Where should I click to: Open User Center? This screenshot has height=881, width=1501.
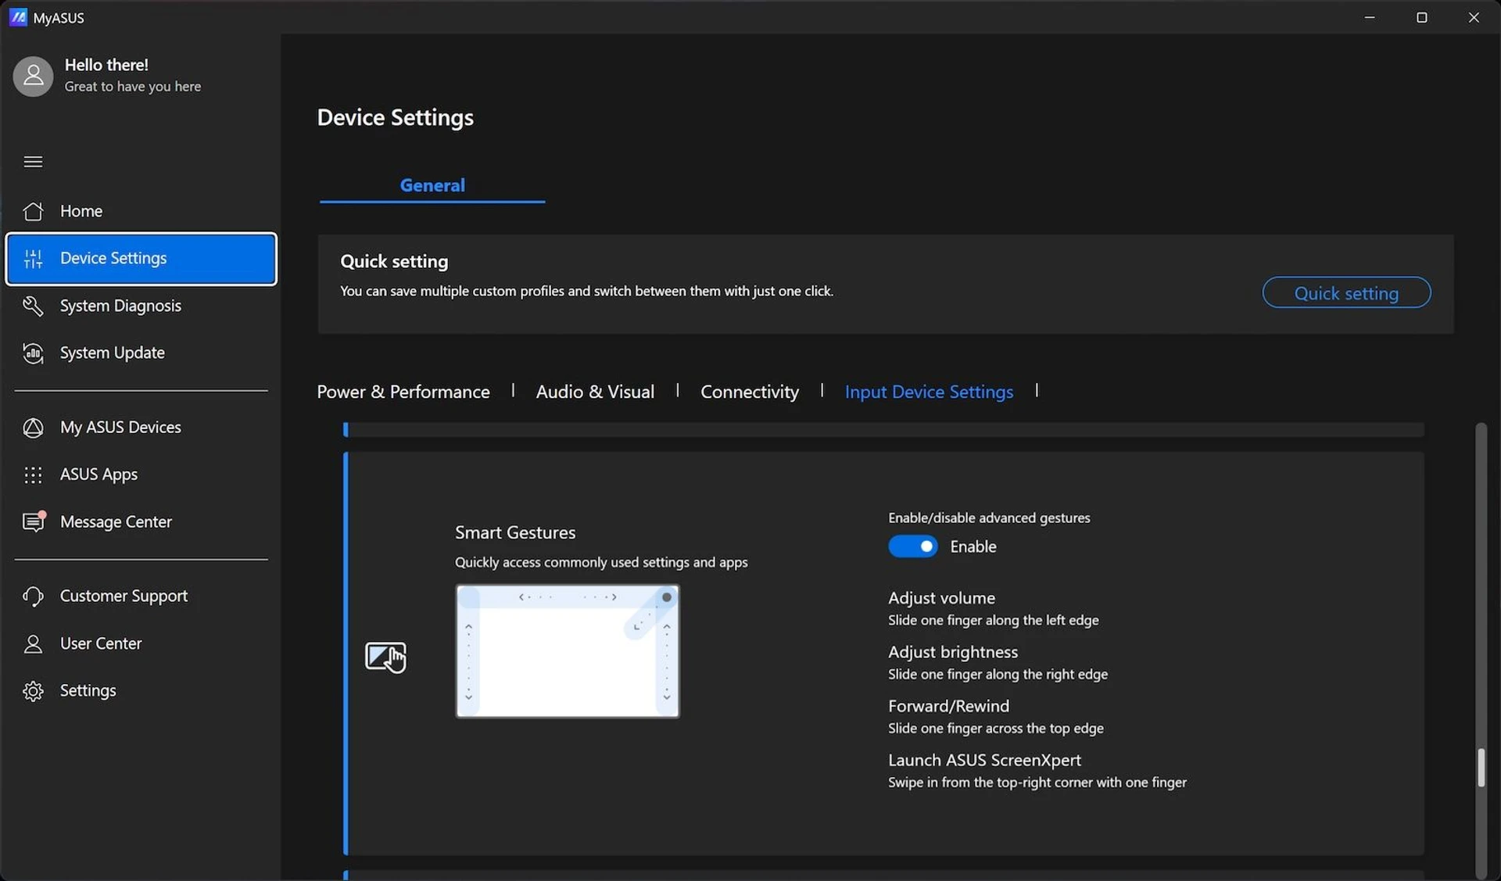pos(141,643)
